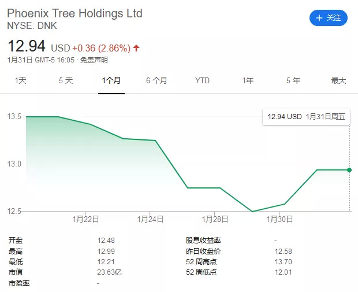358x292 pixels.
Task: Show the 6个月 chart range
Action: (x=156, y=81)
